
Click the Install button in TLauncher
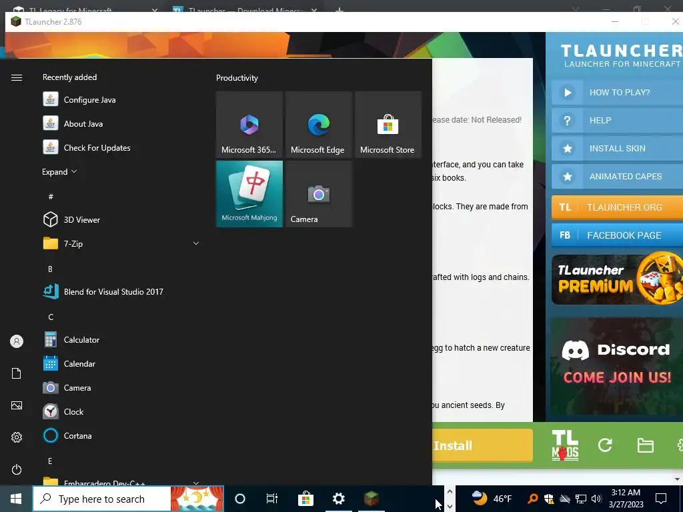coord(483,445)
